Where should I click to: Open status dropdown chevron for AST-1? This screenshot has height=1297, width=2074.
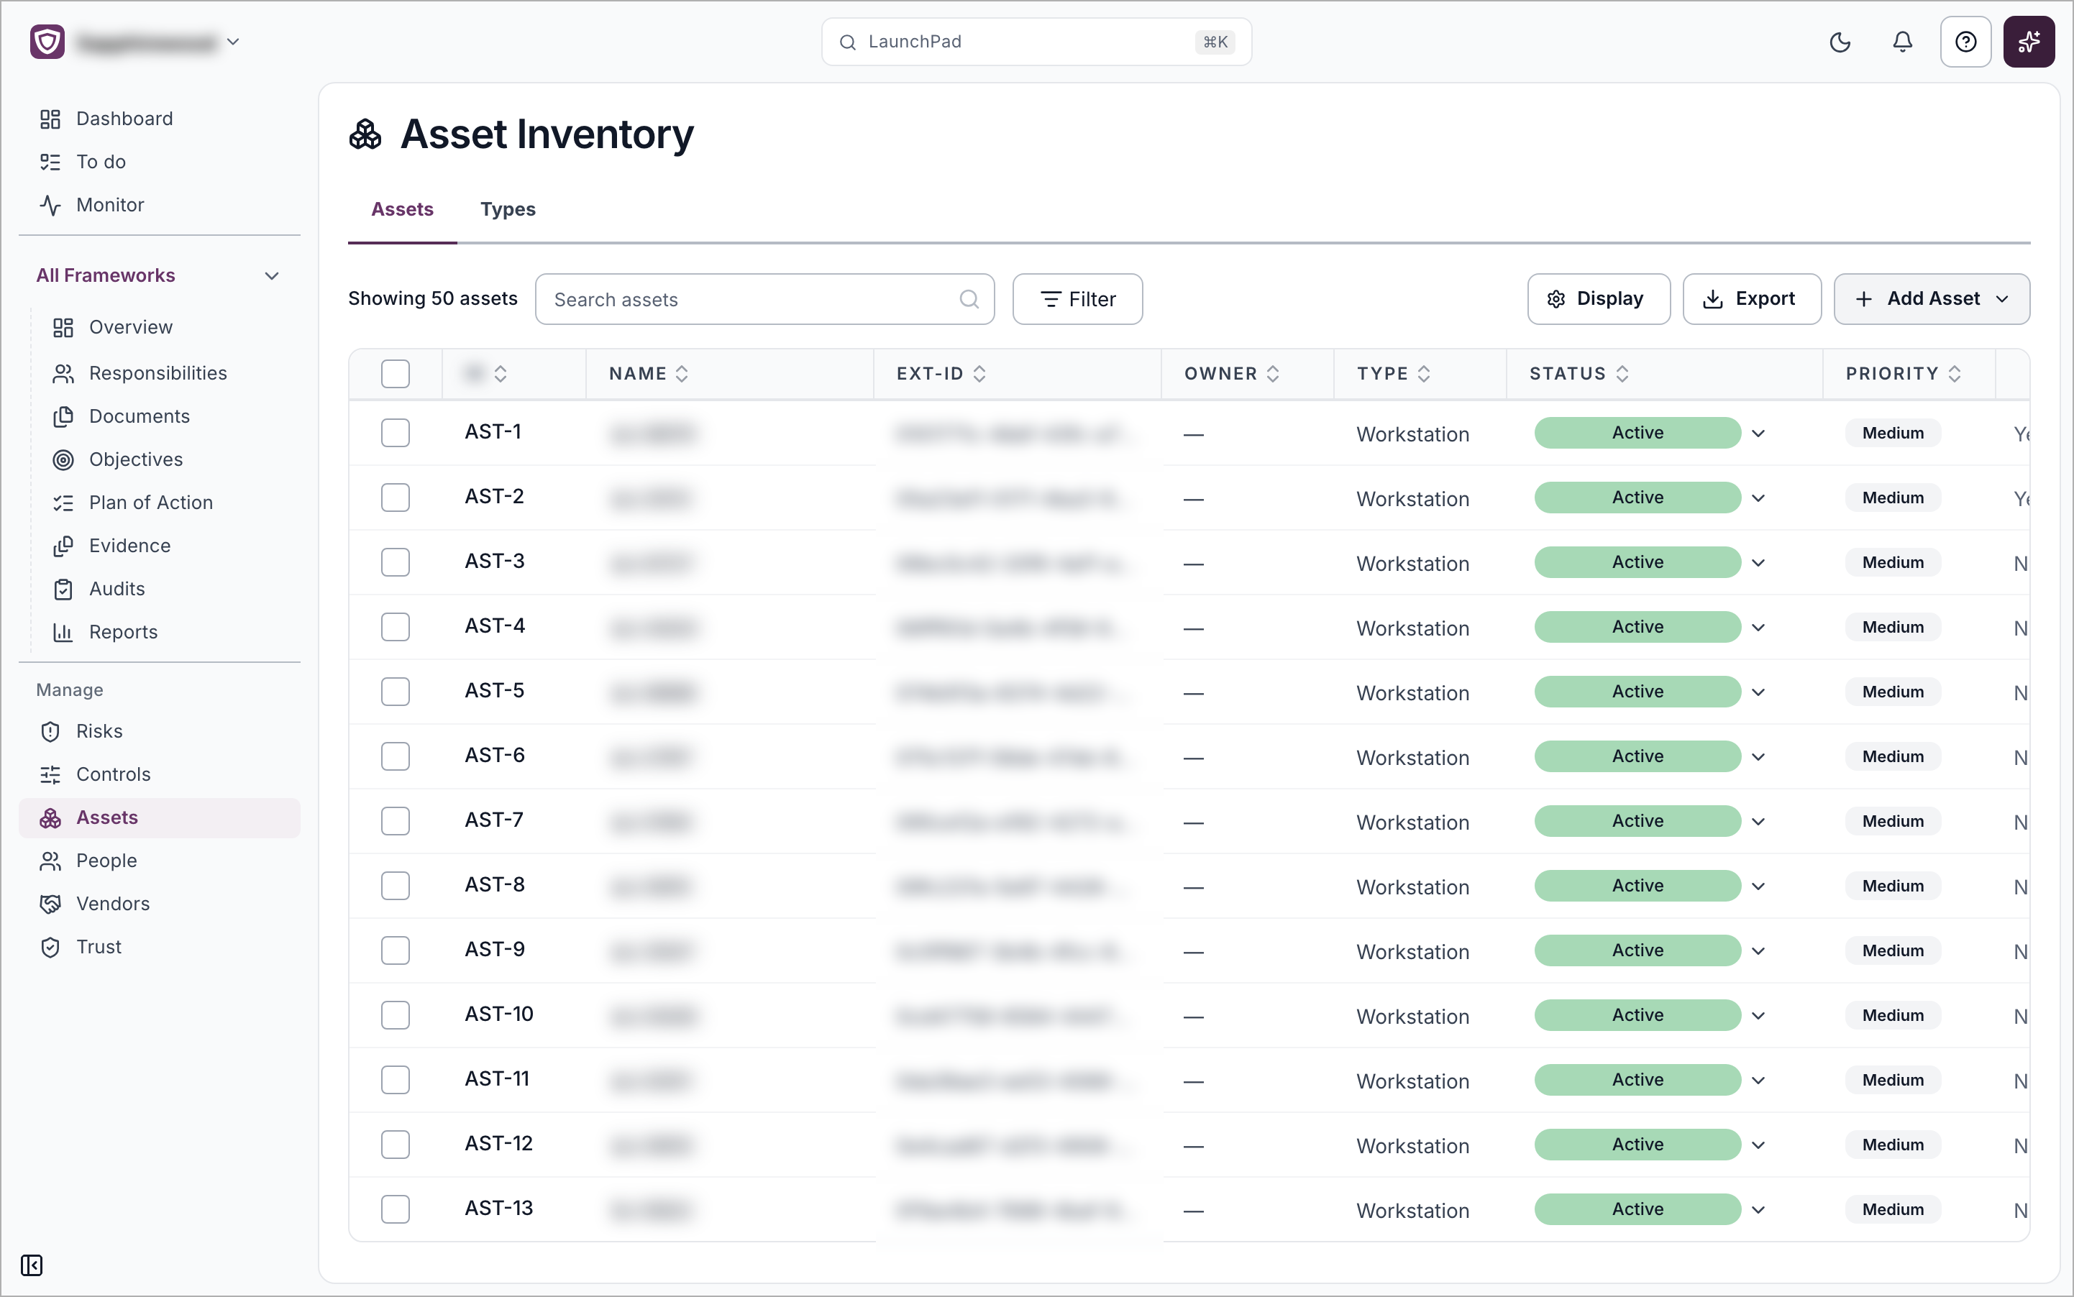[1758, 434]
